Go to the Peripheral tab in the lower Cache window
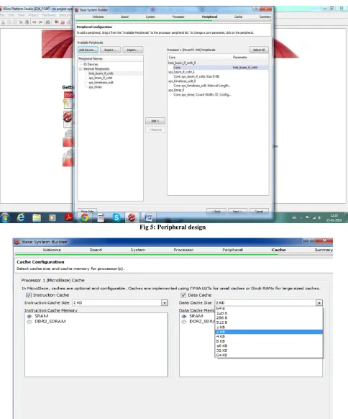The width and height of the screenshot is (348, 419). [232, 250]
